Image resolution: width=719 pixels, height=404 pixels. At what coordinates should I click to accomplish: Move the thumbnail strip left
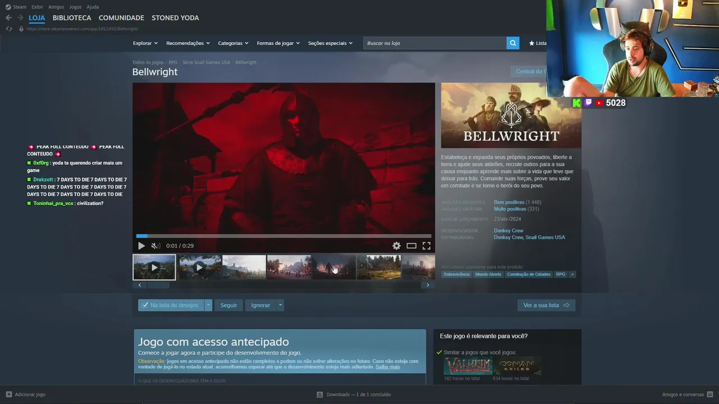pyautogui.click(x=140, y=285)
